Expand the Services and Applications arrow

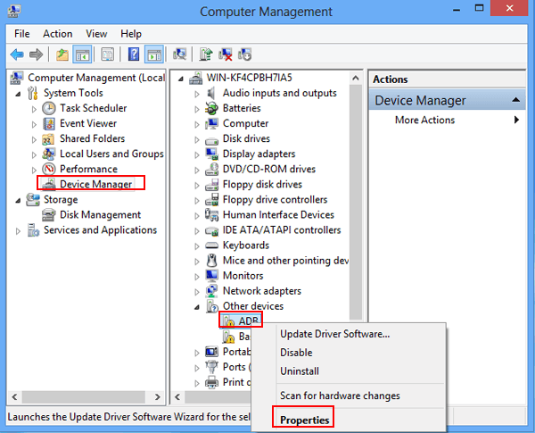pos(18,231)
